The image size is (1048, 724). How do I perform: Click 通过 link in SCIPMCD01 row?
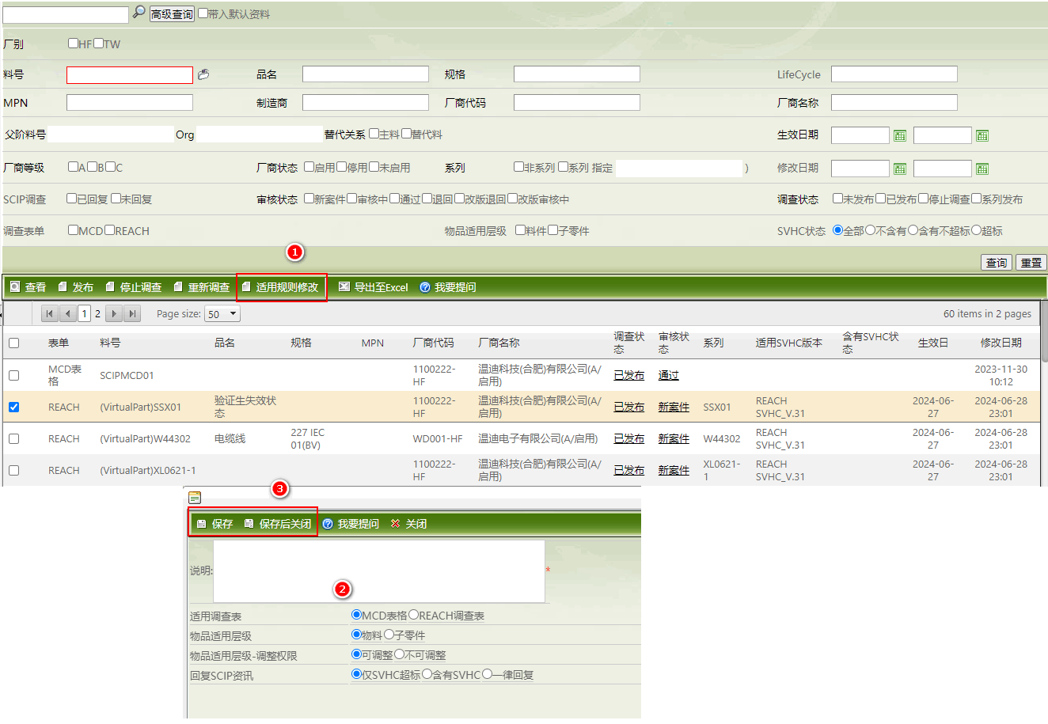[x=668, y=375]
